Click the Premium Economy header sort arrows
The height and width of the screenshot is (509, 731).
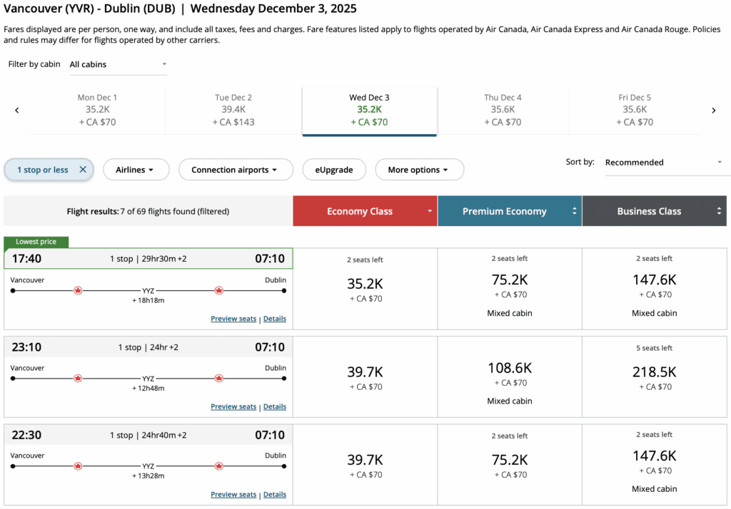pos(574,212)
